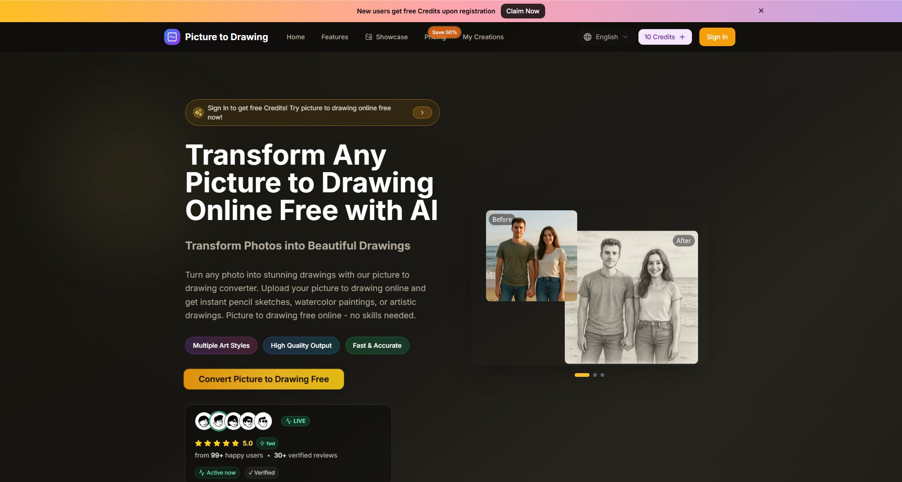Select the third carousel dot
The image size is (902, 482).
pyautogui.click(x=602, y=375)
